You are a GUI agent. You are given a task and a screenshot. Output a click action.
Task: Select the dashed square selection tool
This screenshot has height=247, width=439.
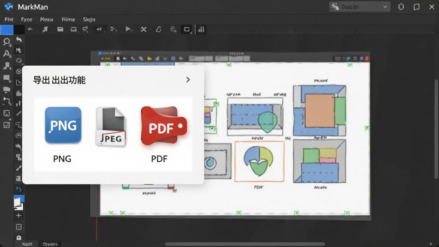(7, 113)
